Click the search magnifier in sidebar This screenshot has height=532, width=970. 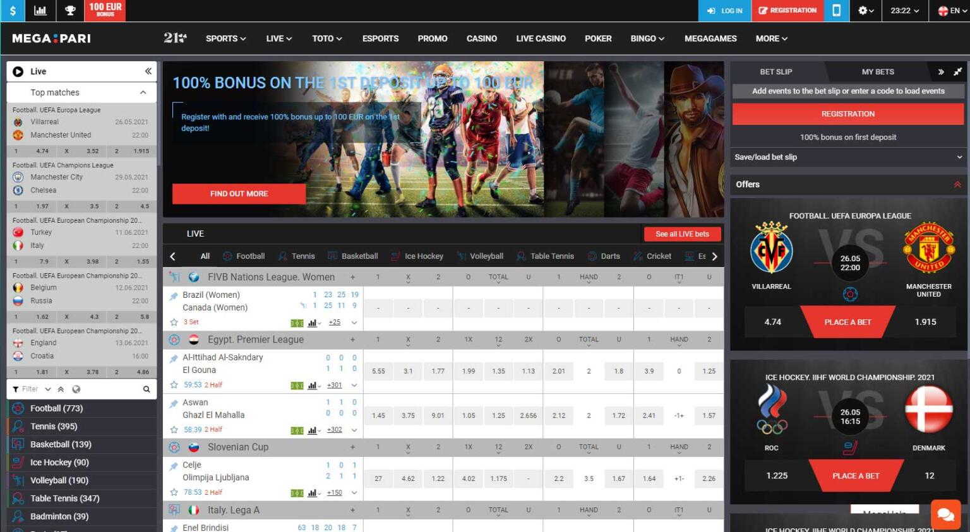click(x=147, y=389)
